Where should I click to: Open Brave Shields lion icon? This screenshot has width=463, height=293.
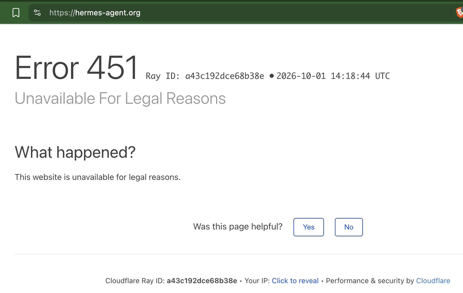coord(459,13)
